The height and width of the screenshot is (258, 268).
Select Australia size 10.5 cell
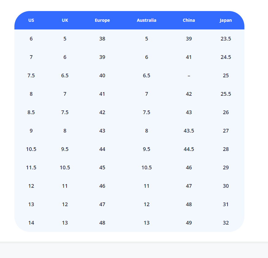coord(146,168)
